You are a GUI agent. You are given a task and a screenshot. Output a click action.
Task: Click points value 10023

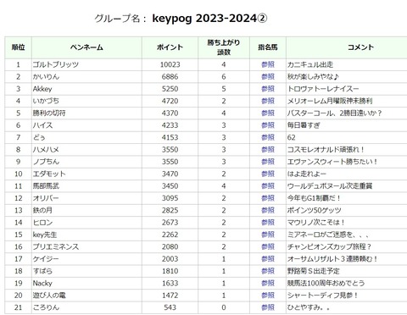170,64
